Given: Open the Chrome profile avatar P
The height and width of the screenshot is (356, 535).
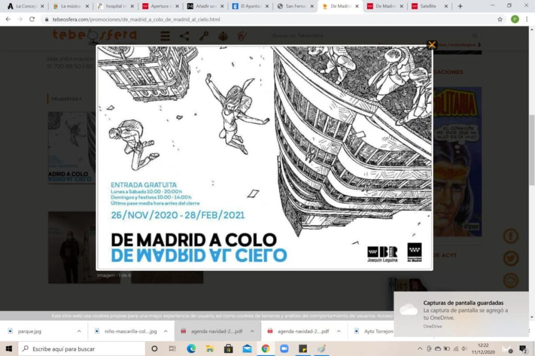Looking at the screenshot, I should 515,19.
